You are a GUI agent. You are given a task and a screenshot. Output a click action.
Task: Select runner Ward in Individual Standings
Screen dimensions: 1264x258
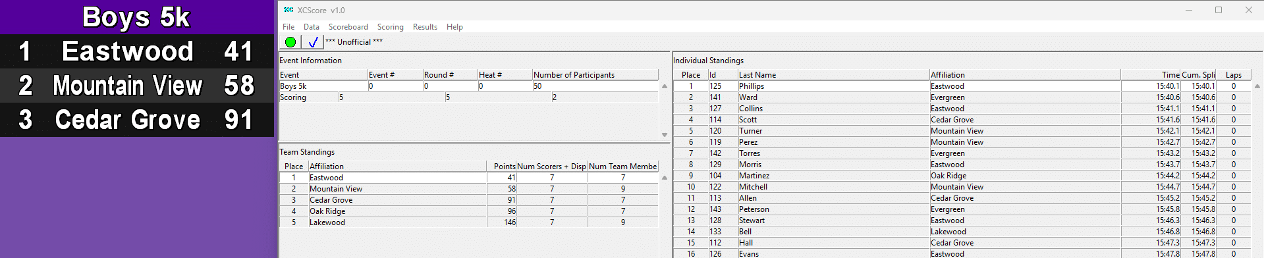(x=962, y=97)
